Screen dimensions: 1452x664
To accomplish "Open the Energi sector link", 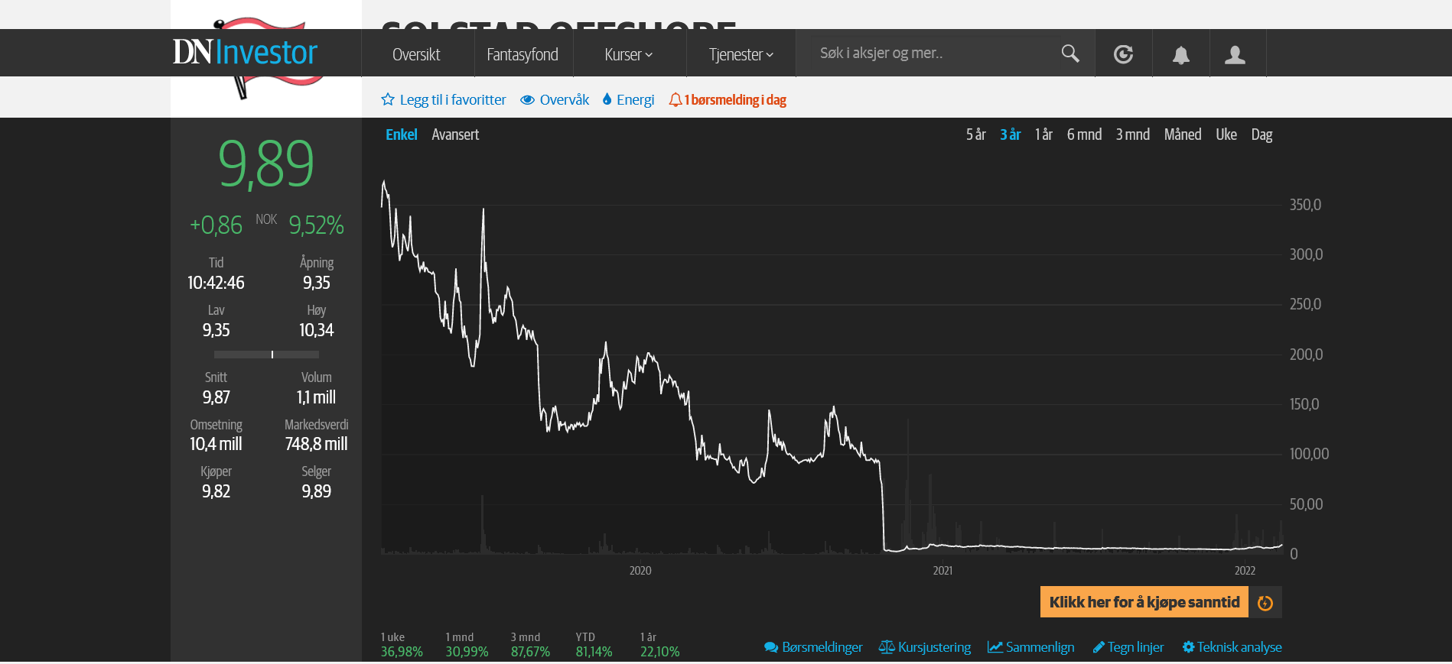I will tap(636, 100).
